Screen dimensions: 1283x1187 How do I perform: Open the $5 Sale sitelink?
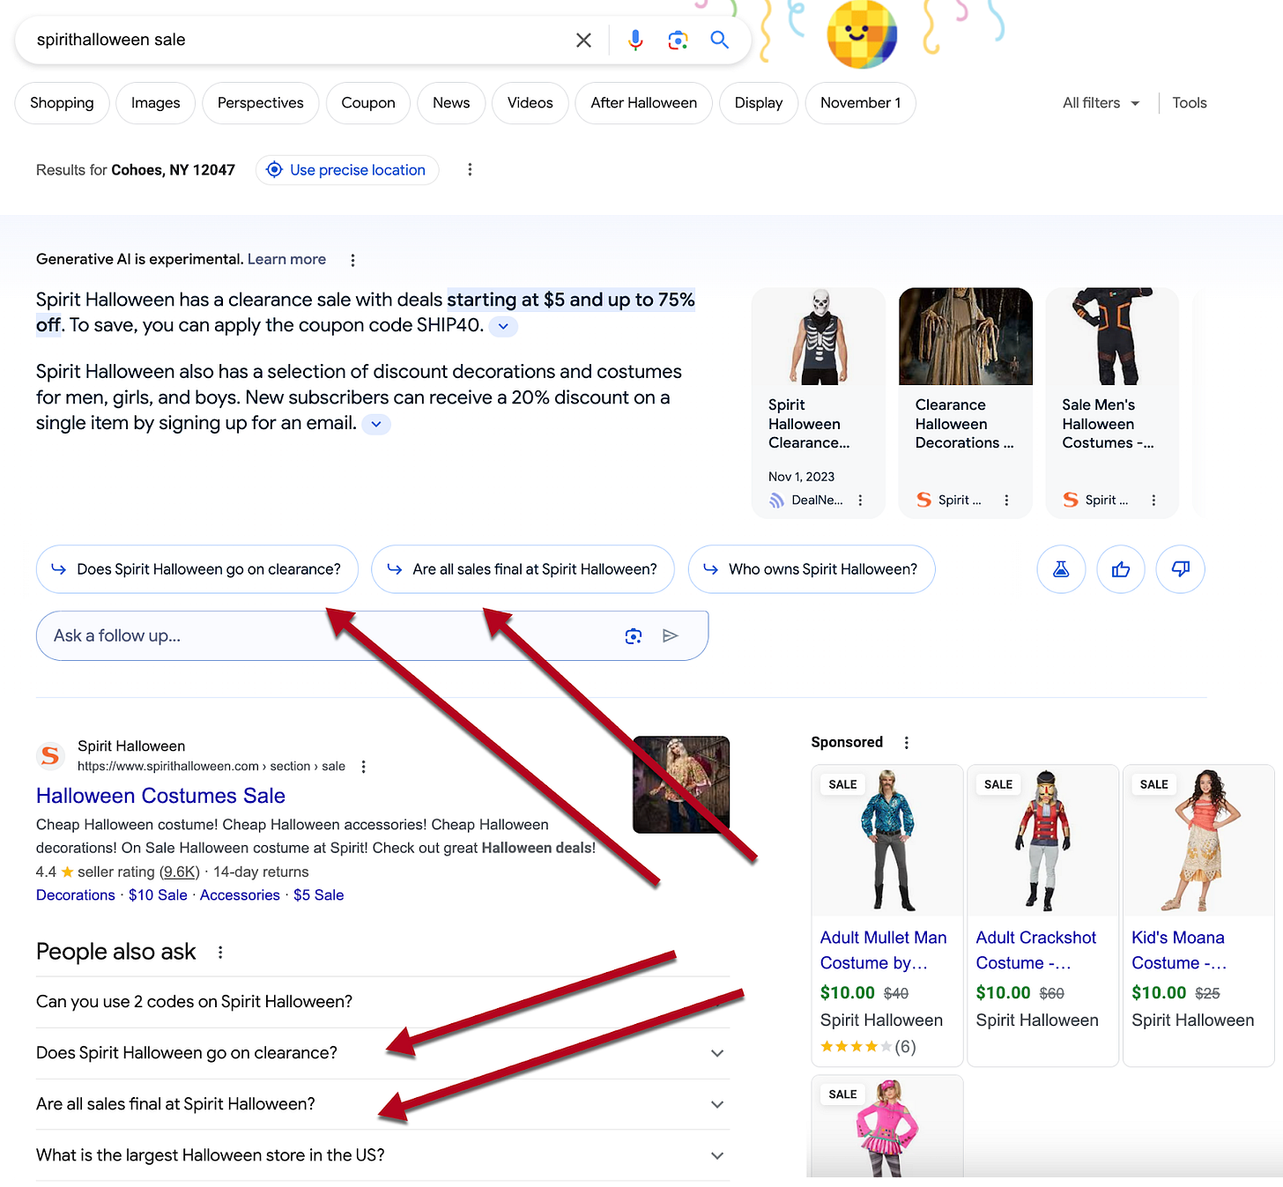(x=318, y=895)
